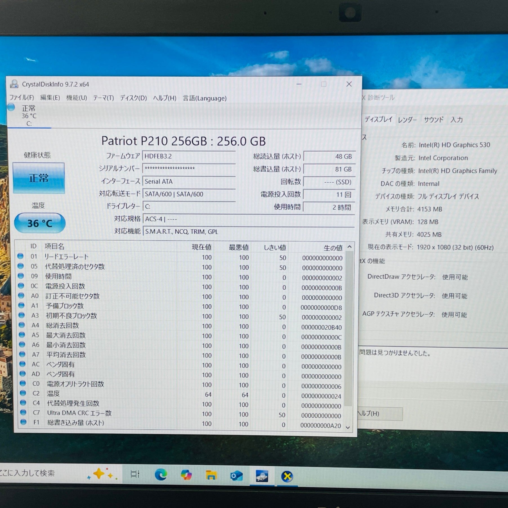Open the 言語(Language) menu
The width and height of the screenshot is (508, 508).
205,98
